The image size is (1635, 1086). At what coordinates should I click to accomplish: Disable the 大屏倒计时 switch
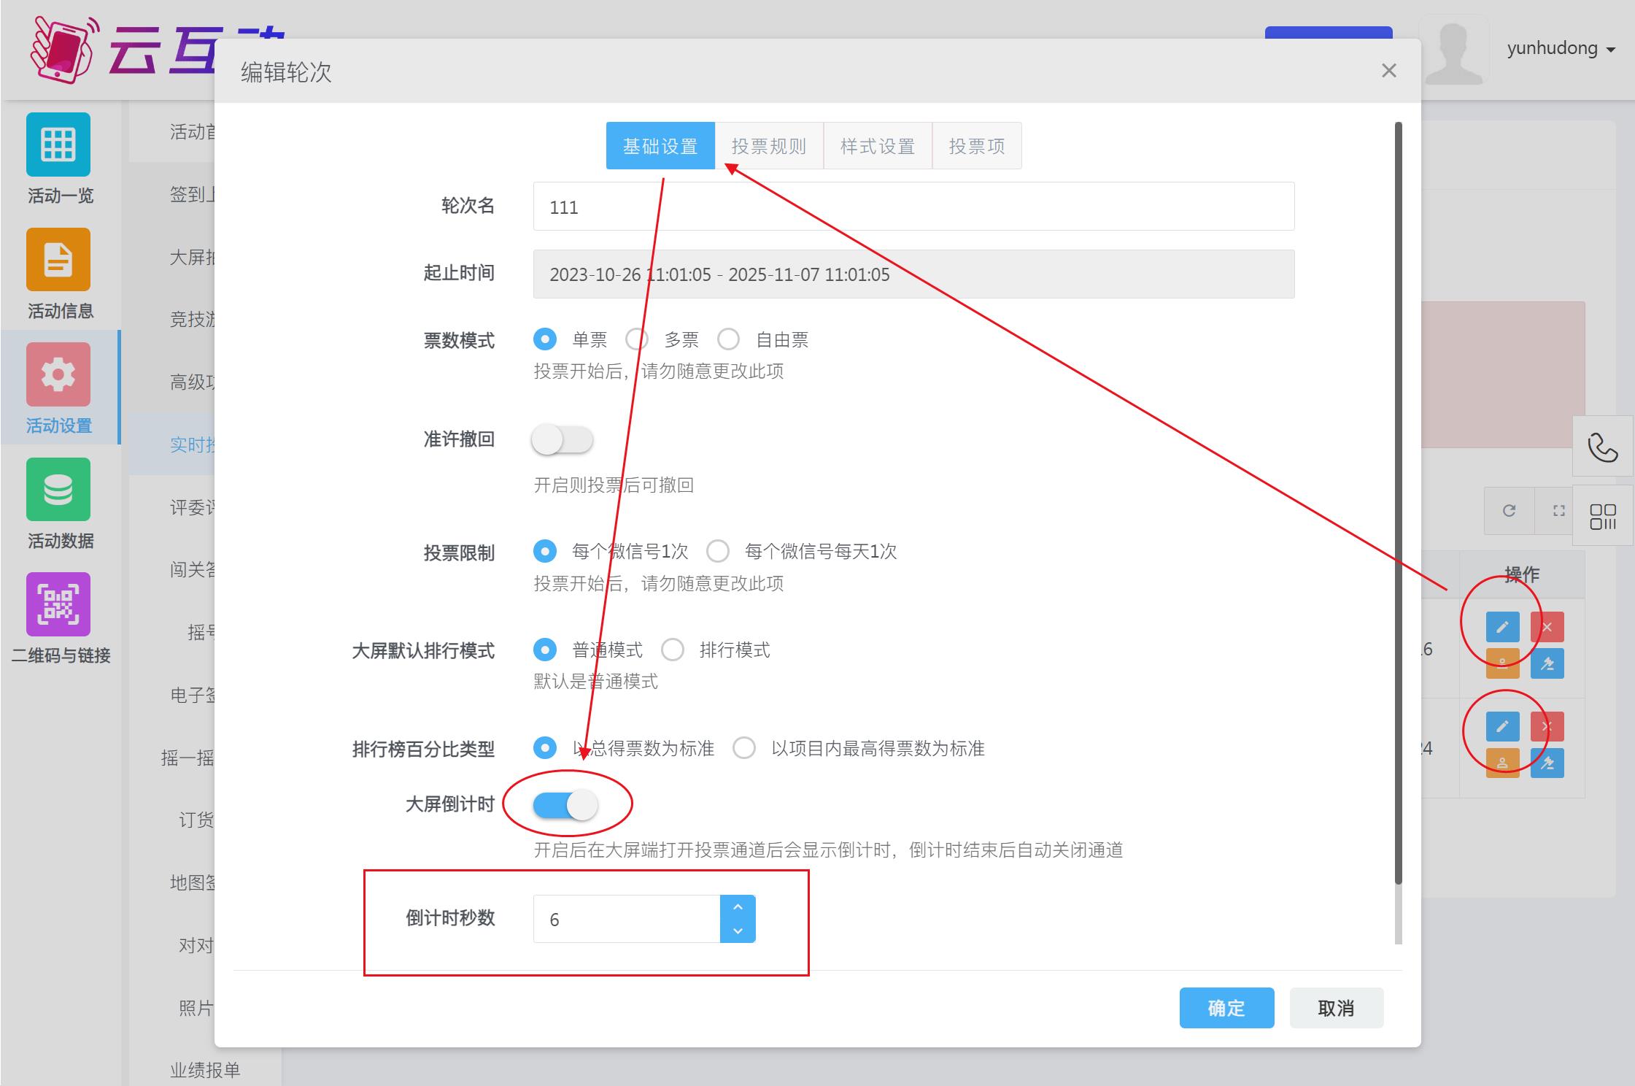coord(565,805)
